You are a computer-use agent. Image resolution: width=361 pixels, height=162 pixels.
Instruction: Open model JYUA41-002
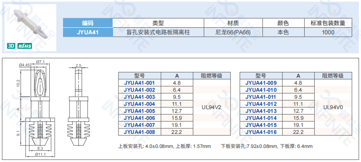click(x=140, y=90)
